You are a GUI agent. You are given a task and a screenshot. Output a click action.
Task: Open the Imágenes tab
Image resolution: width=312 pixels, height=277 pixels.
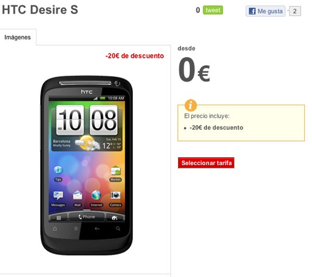(18, 37)
